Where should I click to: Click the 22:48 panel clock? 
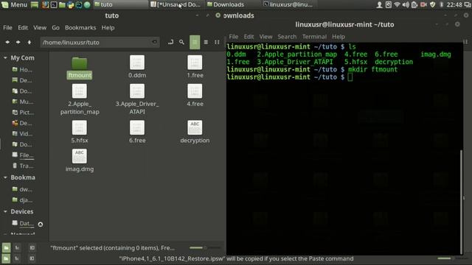454,4
